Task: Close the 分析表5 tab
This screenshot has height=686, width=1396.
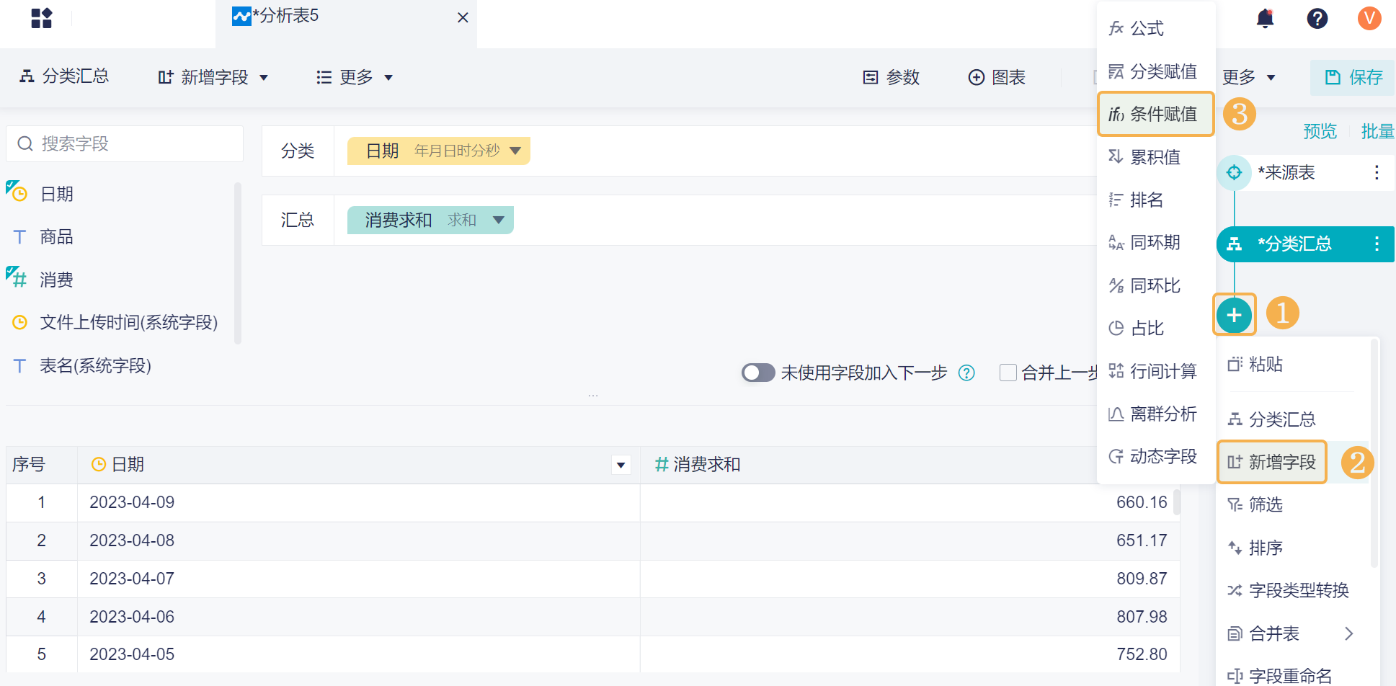Action: [463, 17]
